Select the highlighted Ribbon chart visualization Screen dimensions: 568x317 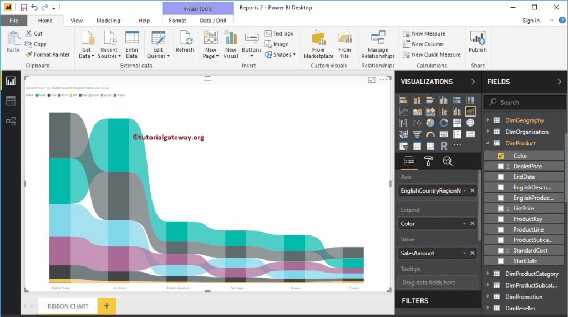(470, 112)
